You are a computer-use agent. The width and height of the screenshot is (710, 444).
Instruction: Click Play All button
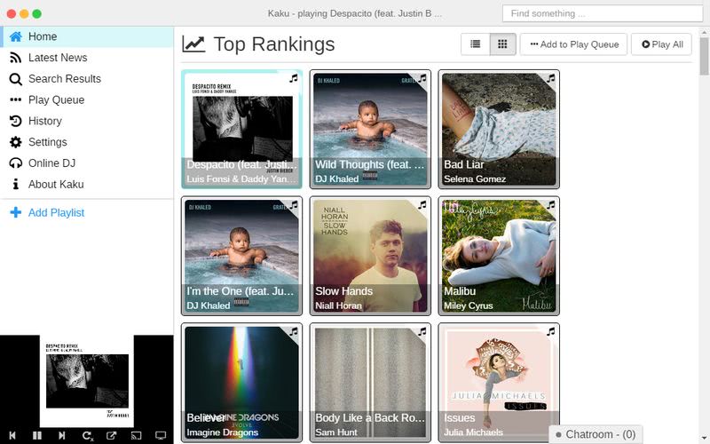pyautogui.click(x=661, y=44)
